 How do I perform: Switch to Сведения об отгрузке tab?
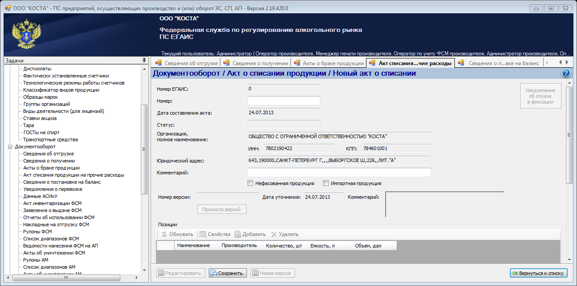click(186, 63)
